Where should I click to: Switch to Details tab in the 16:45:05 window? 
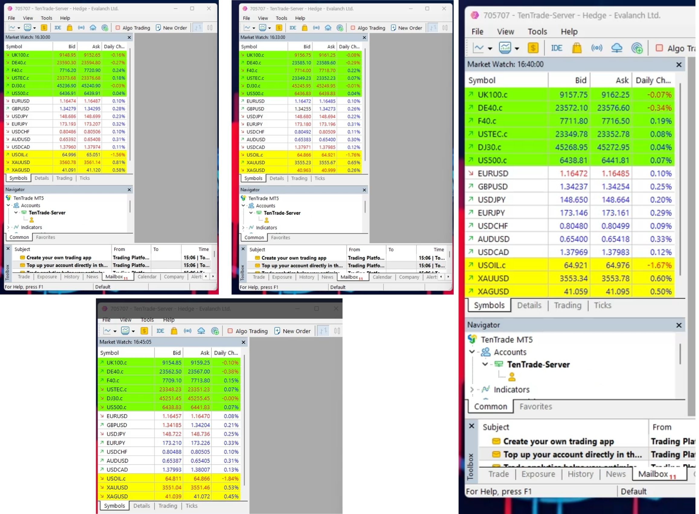141,506
